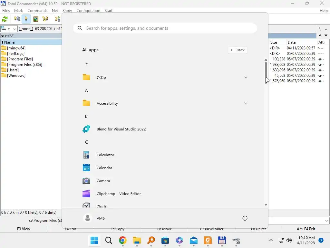Expand the Accessibility folder chevron

(246, 103)
